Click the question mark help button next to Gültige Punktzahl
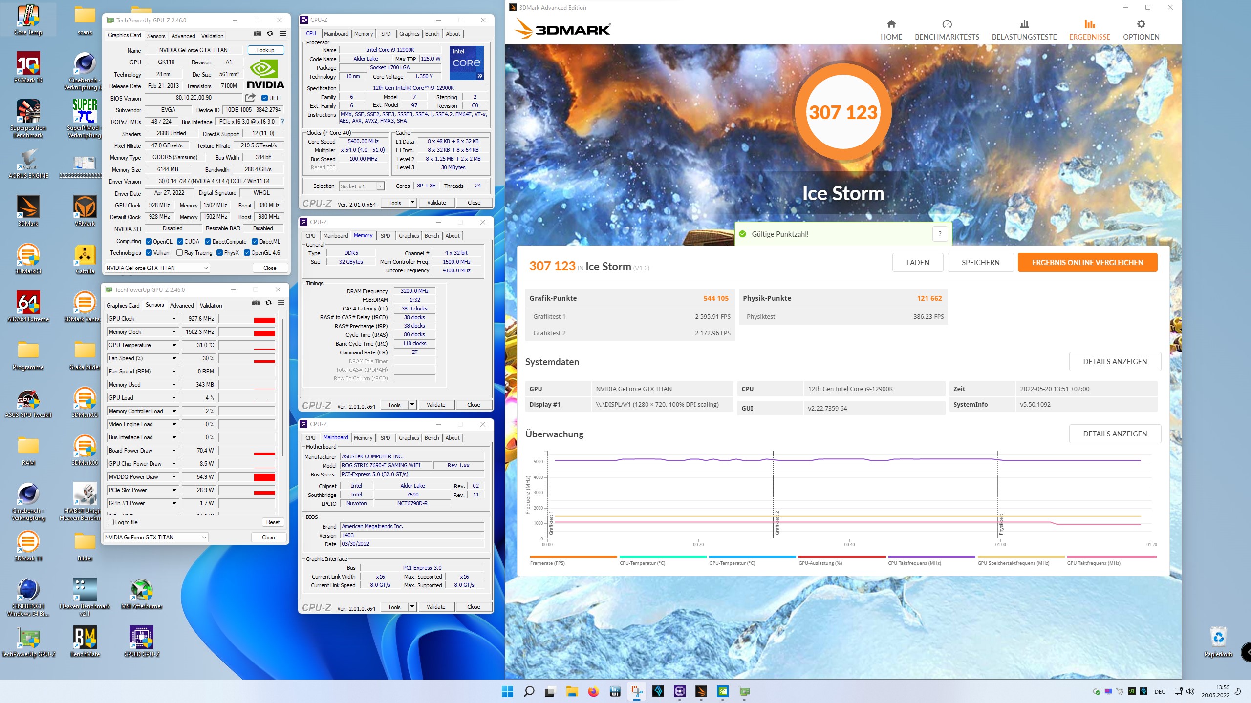 click(940, 234)
